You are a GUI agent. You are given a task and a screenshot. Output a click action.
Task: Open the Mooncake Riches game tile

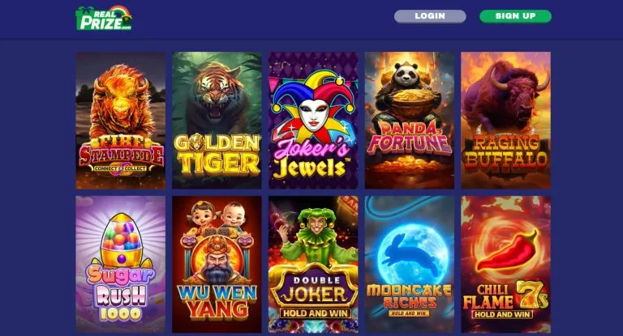pos(409,264)
